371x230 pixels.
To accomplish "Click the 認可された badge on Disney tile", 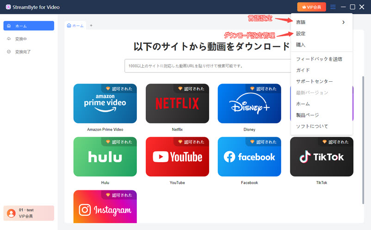I will 263,89.
